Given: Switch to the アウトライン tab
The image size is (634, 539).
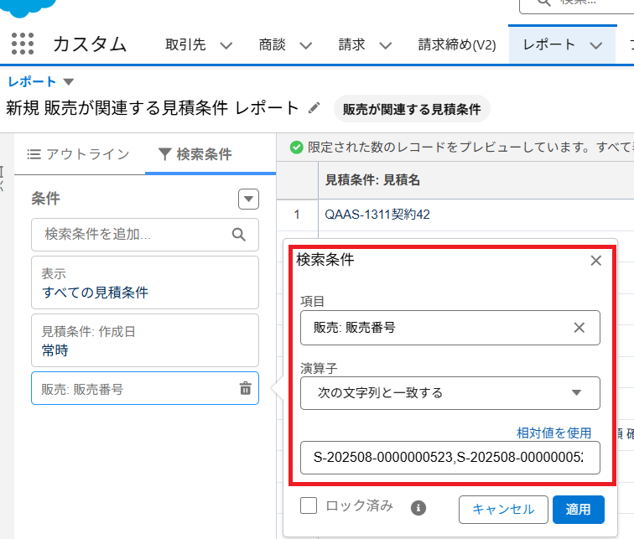Looking at the screenshot, I should point(79,154).
